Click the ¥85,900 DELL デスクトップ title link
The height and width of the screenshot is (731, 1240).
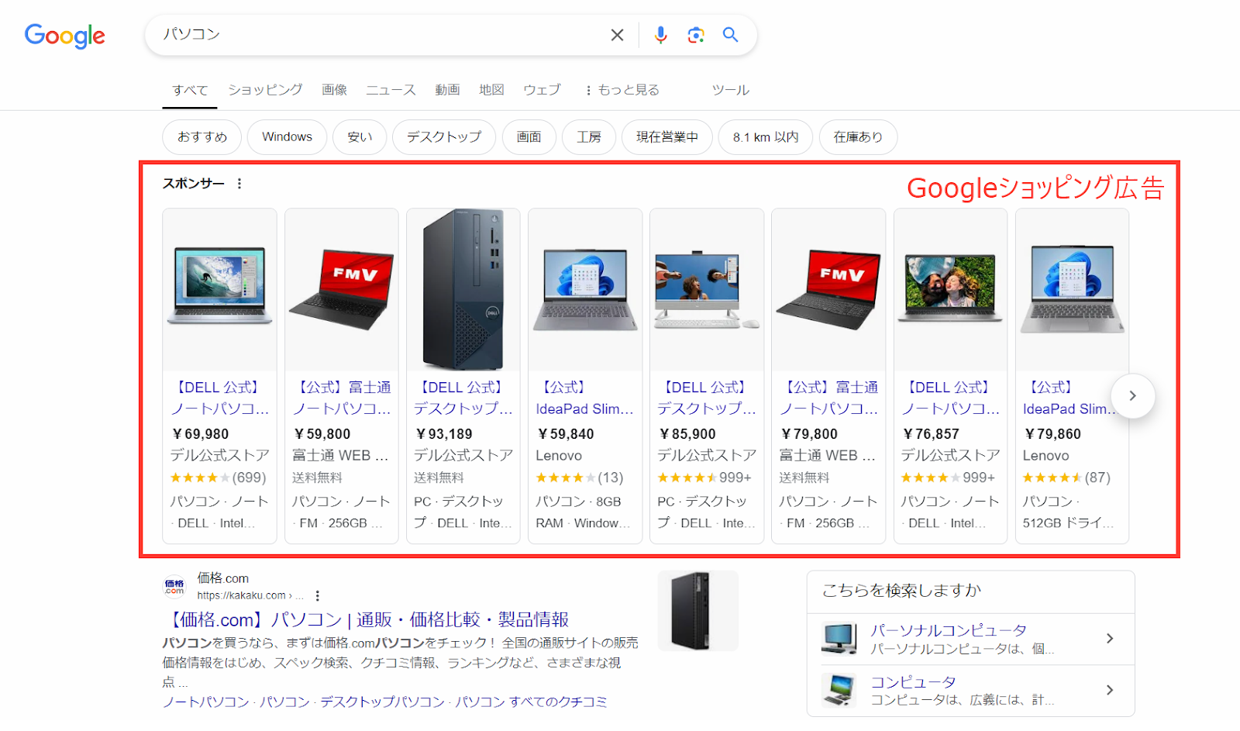click(707, 398)
